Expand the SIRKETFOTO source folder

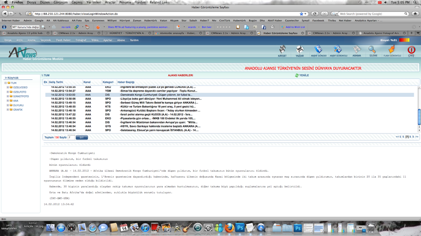pyautogui.click(x=8, y=96)
